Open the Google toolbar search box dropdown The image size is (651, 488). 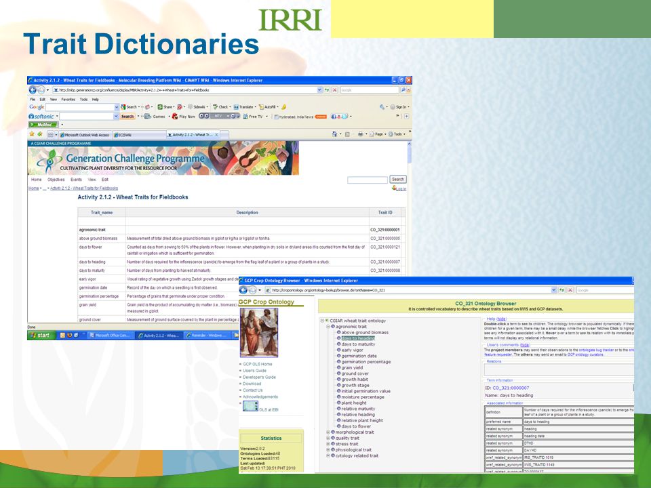tap(117, 107)
